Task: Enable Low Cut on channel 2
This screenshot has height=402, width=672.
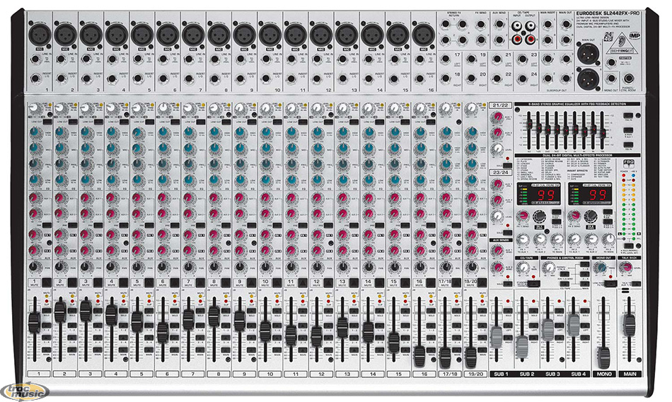Action: 74,122
